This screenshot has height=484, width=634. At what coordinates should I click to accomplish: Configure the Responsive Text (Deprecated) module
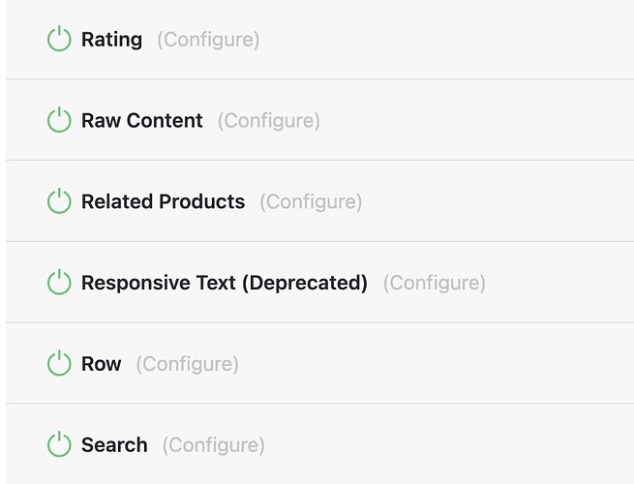pos(434,283)
